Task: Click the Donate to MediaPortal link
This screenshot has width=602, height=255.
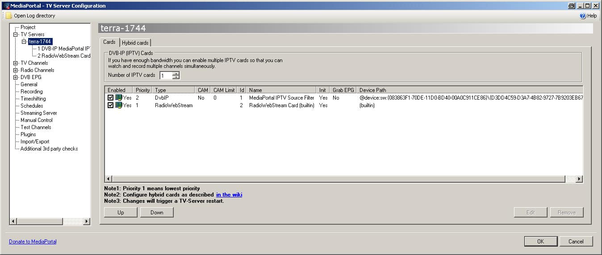Action: 33,242
